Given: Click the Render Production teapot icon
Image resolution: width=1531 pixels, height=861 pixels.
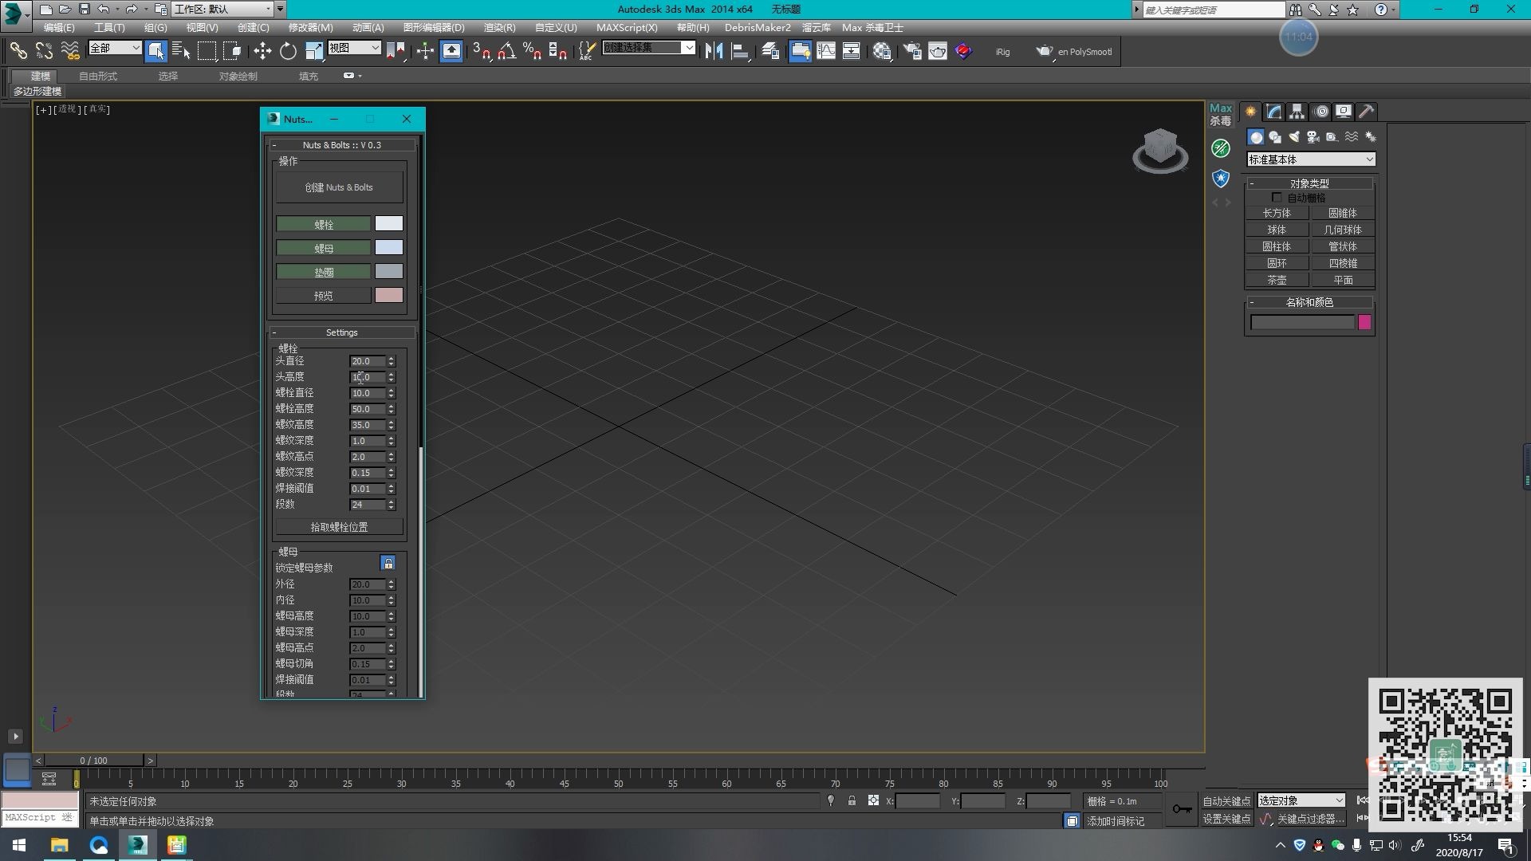Looking at the screenshot, I should pyautogui.click(x=1045, y=51).
